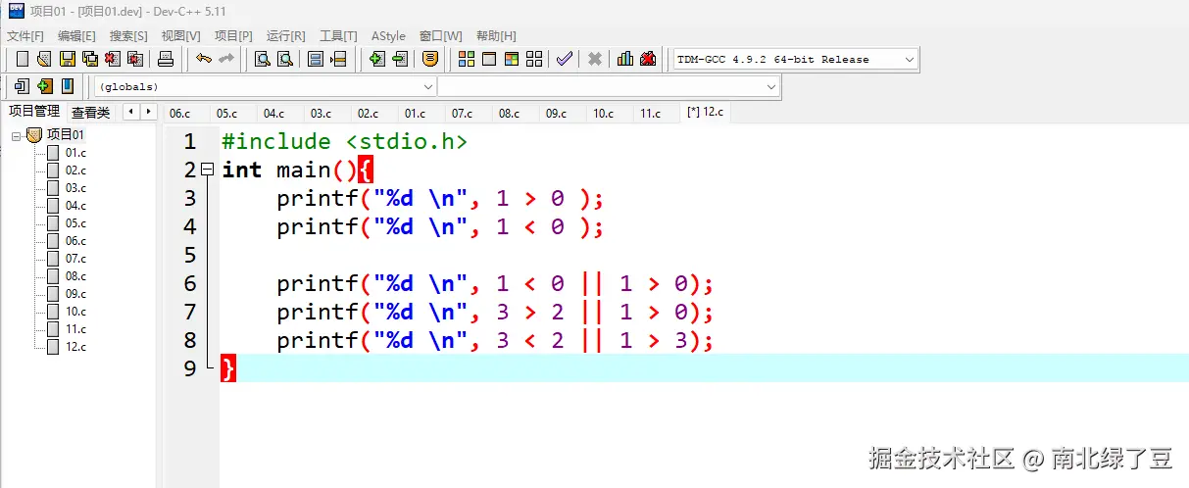This screenshot has width=1189, height=488.
Task: Click green plus icon in second toolbar row
Action: point(44,86)
